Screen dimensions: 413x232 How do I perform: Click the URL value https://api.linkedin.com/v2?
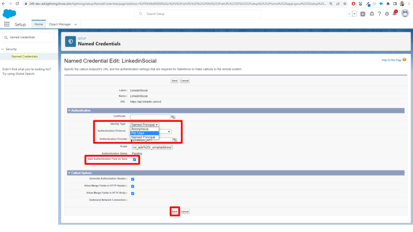click(146, 101)
